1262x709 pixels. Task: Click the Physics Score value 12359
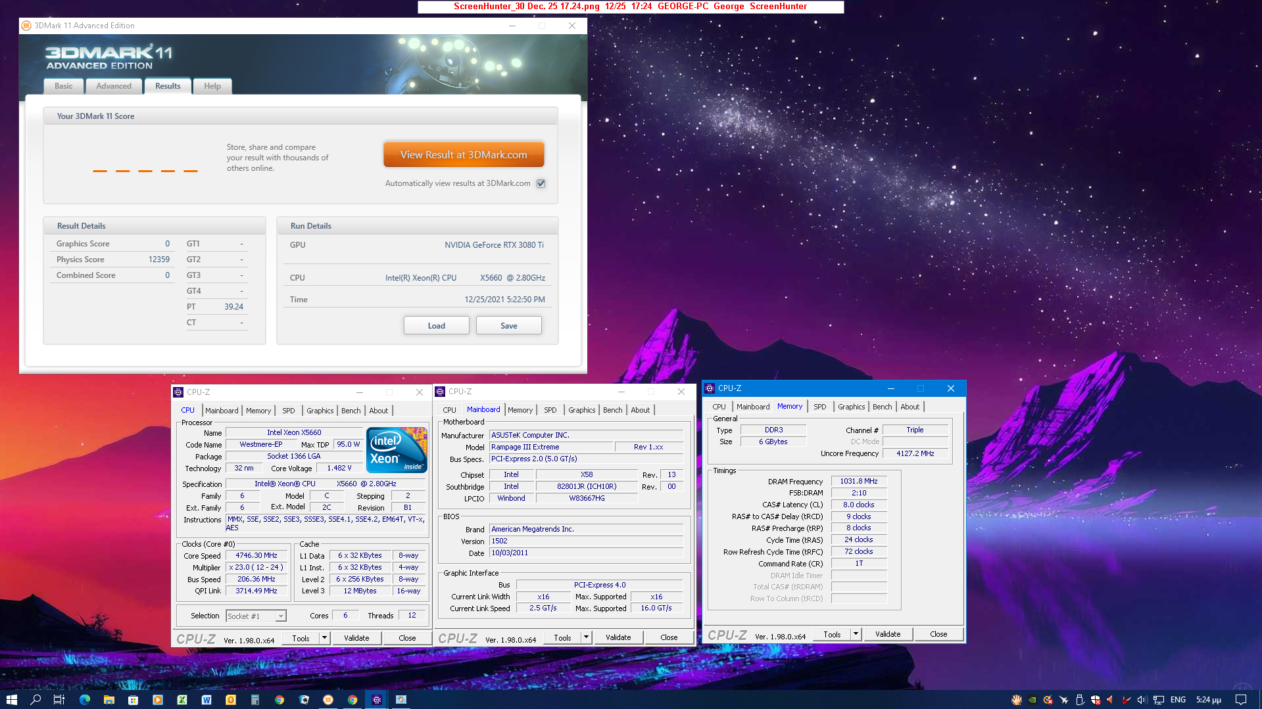tap(159, 260)
